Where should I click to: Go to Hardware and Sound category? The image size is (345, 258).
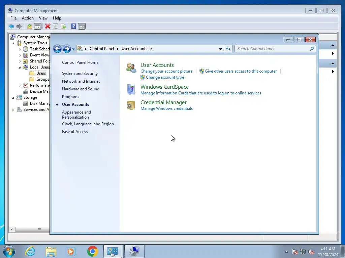click(x=81, y=89)
